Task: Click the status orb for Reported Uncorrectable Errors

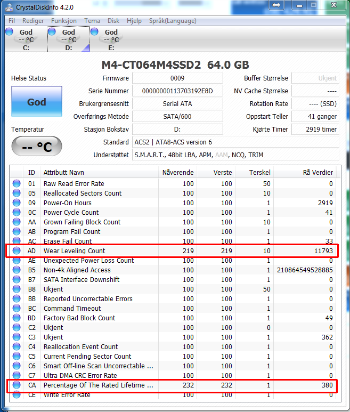Action: point(17,298)
